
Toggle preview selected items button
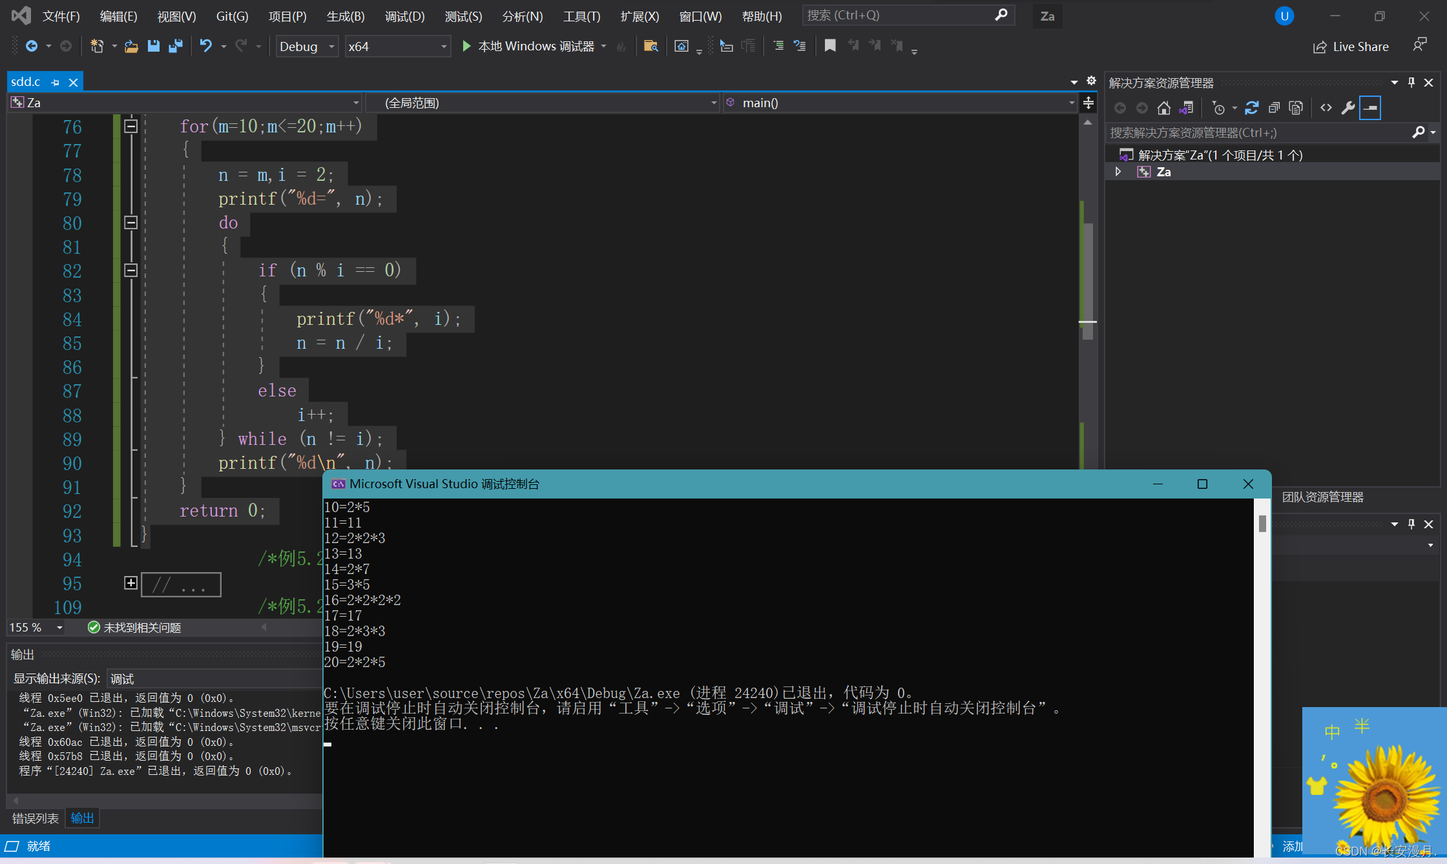(x=1369, y=108)
